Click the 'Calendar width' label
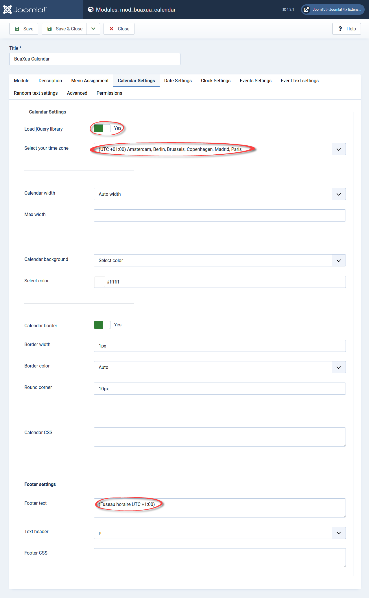 (40, 193)
